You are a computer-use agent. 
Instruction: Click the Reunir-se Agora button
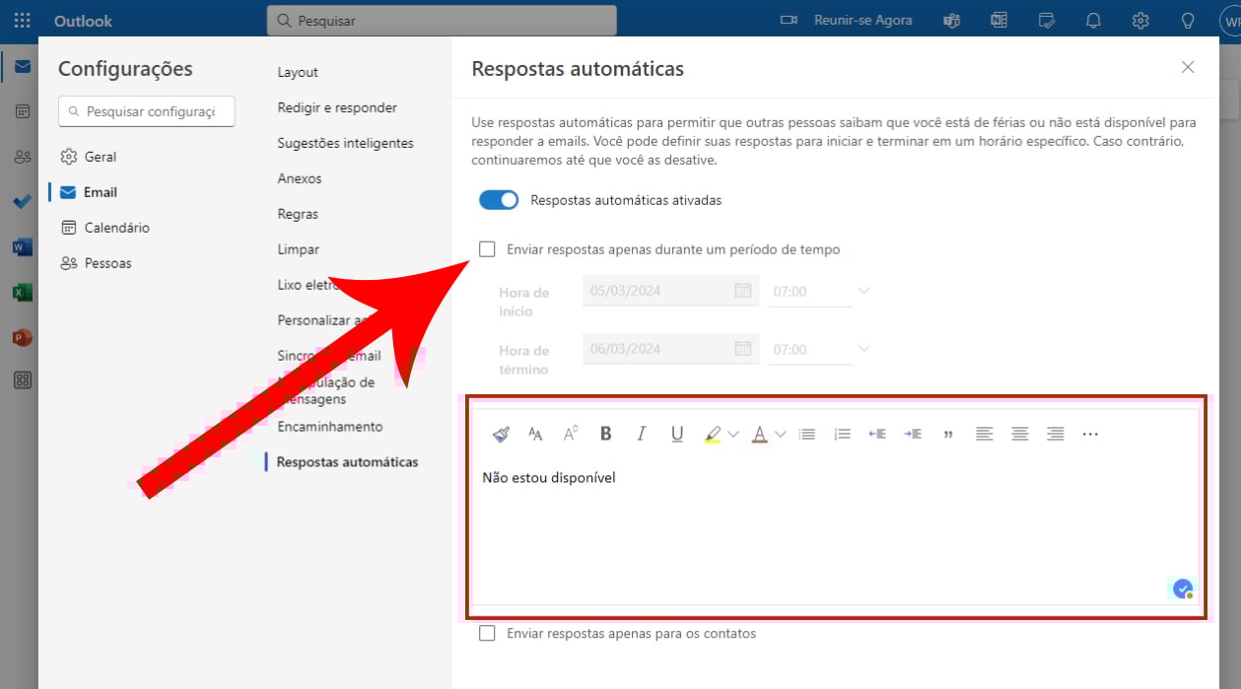point(846,20)
